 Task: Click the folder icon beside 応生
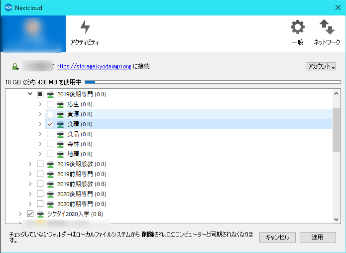click(60, 104)
